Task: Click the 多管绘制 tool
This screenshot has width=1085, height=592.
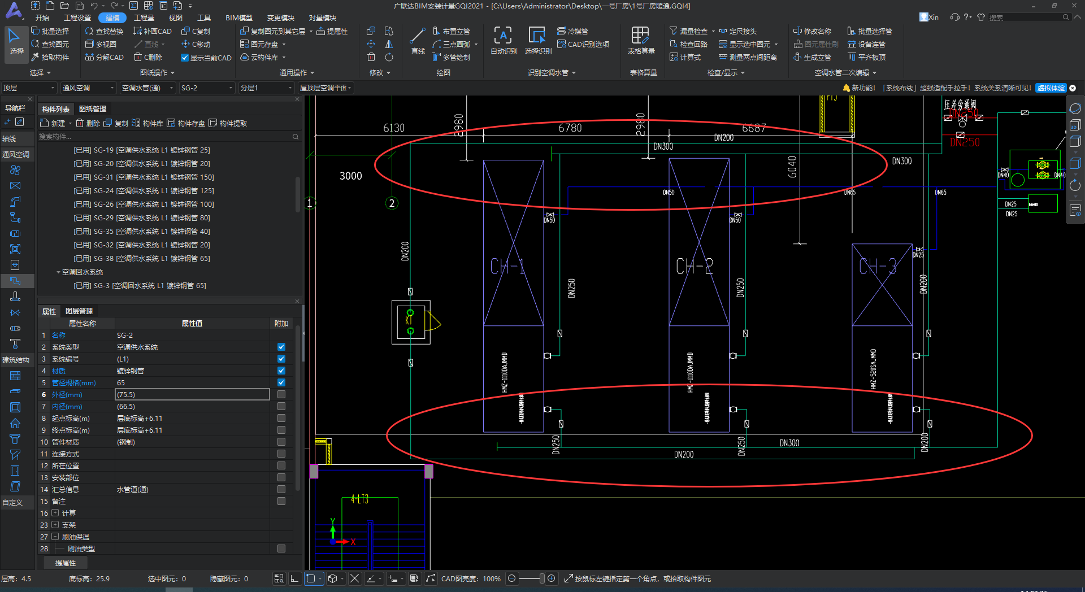Action: pos(451,57)
